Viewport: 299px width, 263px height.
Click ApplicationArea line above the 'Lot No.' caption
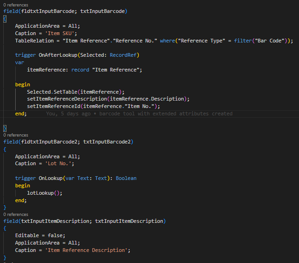48,156
